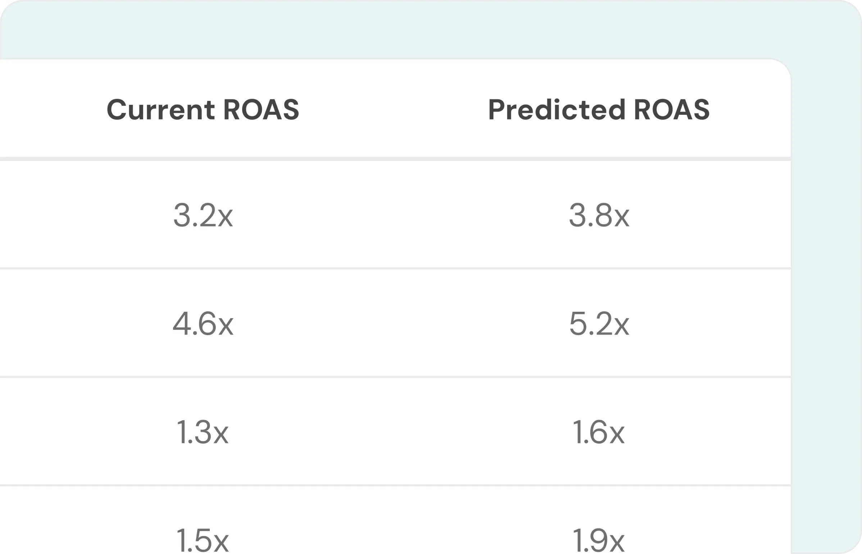The image size is (862, 554).
Task: Click the Current ROAS column header
Action: pyautogui.click(x=203, y=109)
